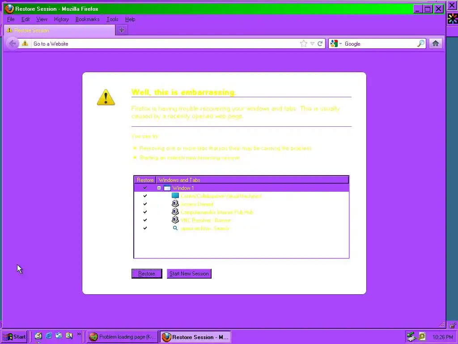This screenshot has width=458, height=344.
Task: Click the Window 1 window icon
Action: 167,188
